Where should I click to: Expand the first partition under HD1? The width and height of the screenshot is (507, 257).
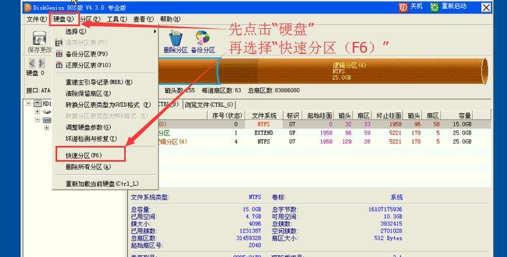37,112
